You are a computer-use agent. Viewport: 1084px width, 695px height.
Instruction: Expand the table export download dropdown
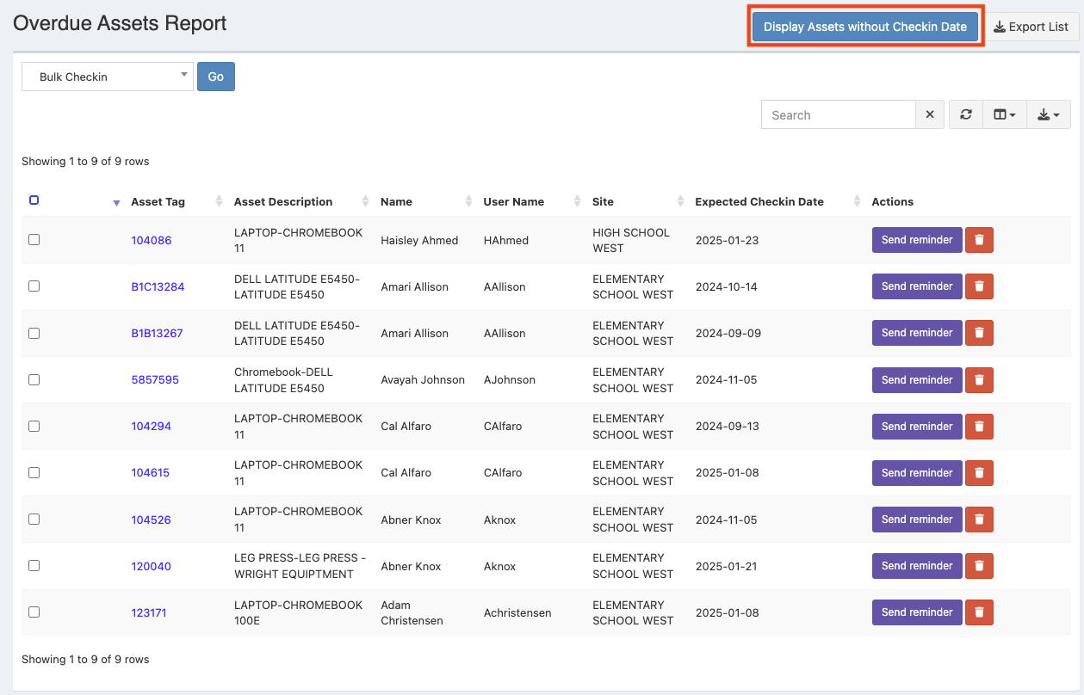point(1048,114)
